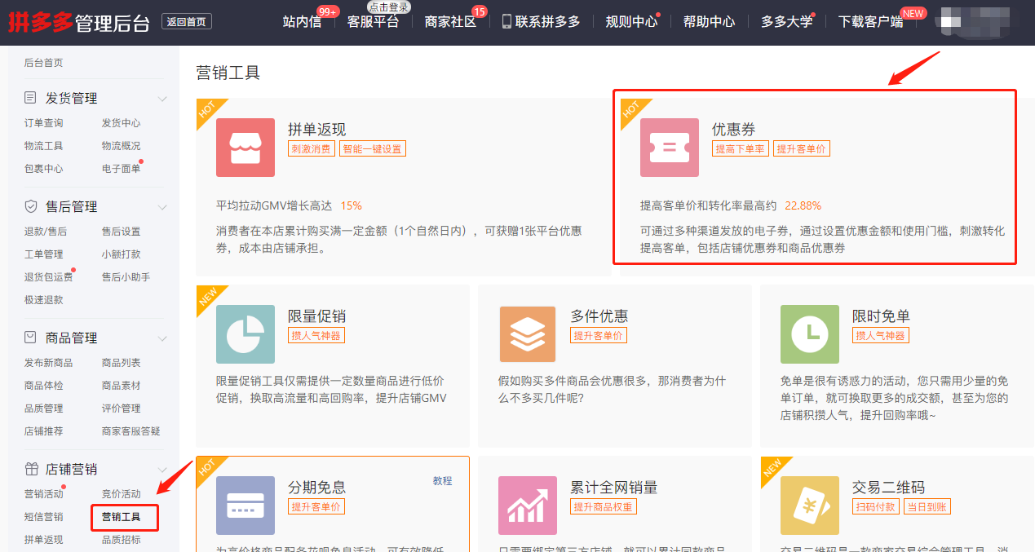
Task: Click the 点击登录 tooltip above 客服平台
Action: (x=388, y=7)
